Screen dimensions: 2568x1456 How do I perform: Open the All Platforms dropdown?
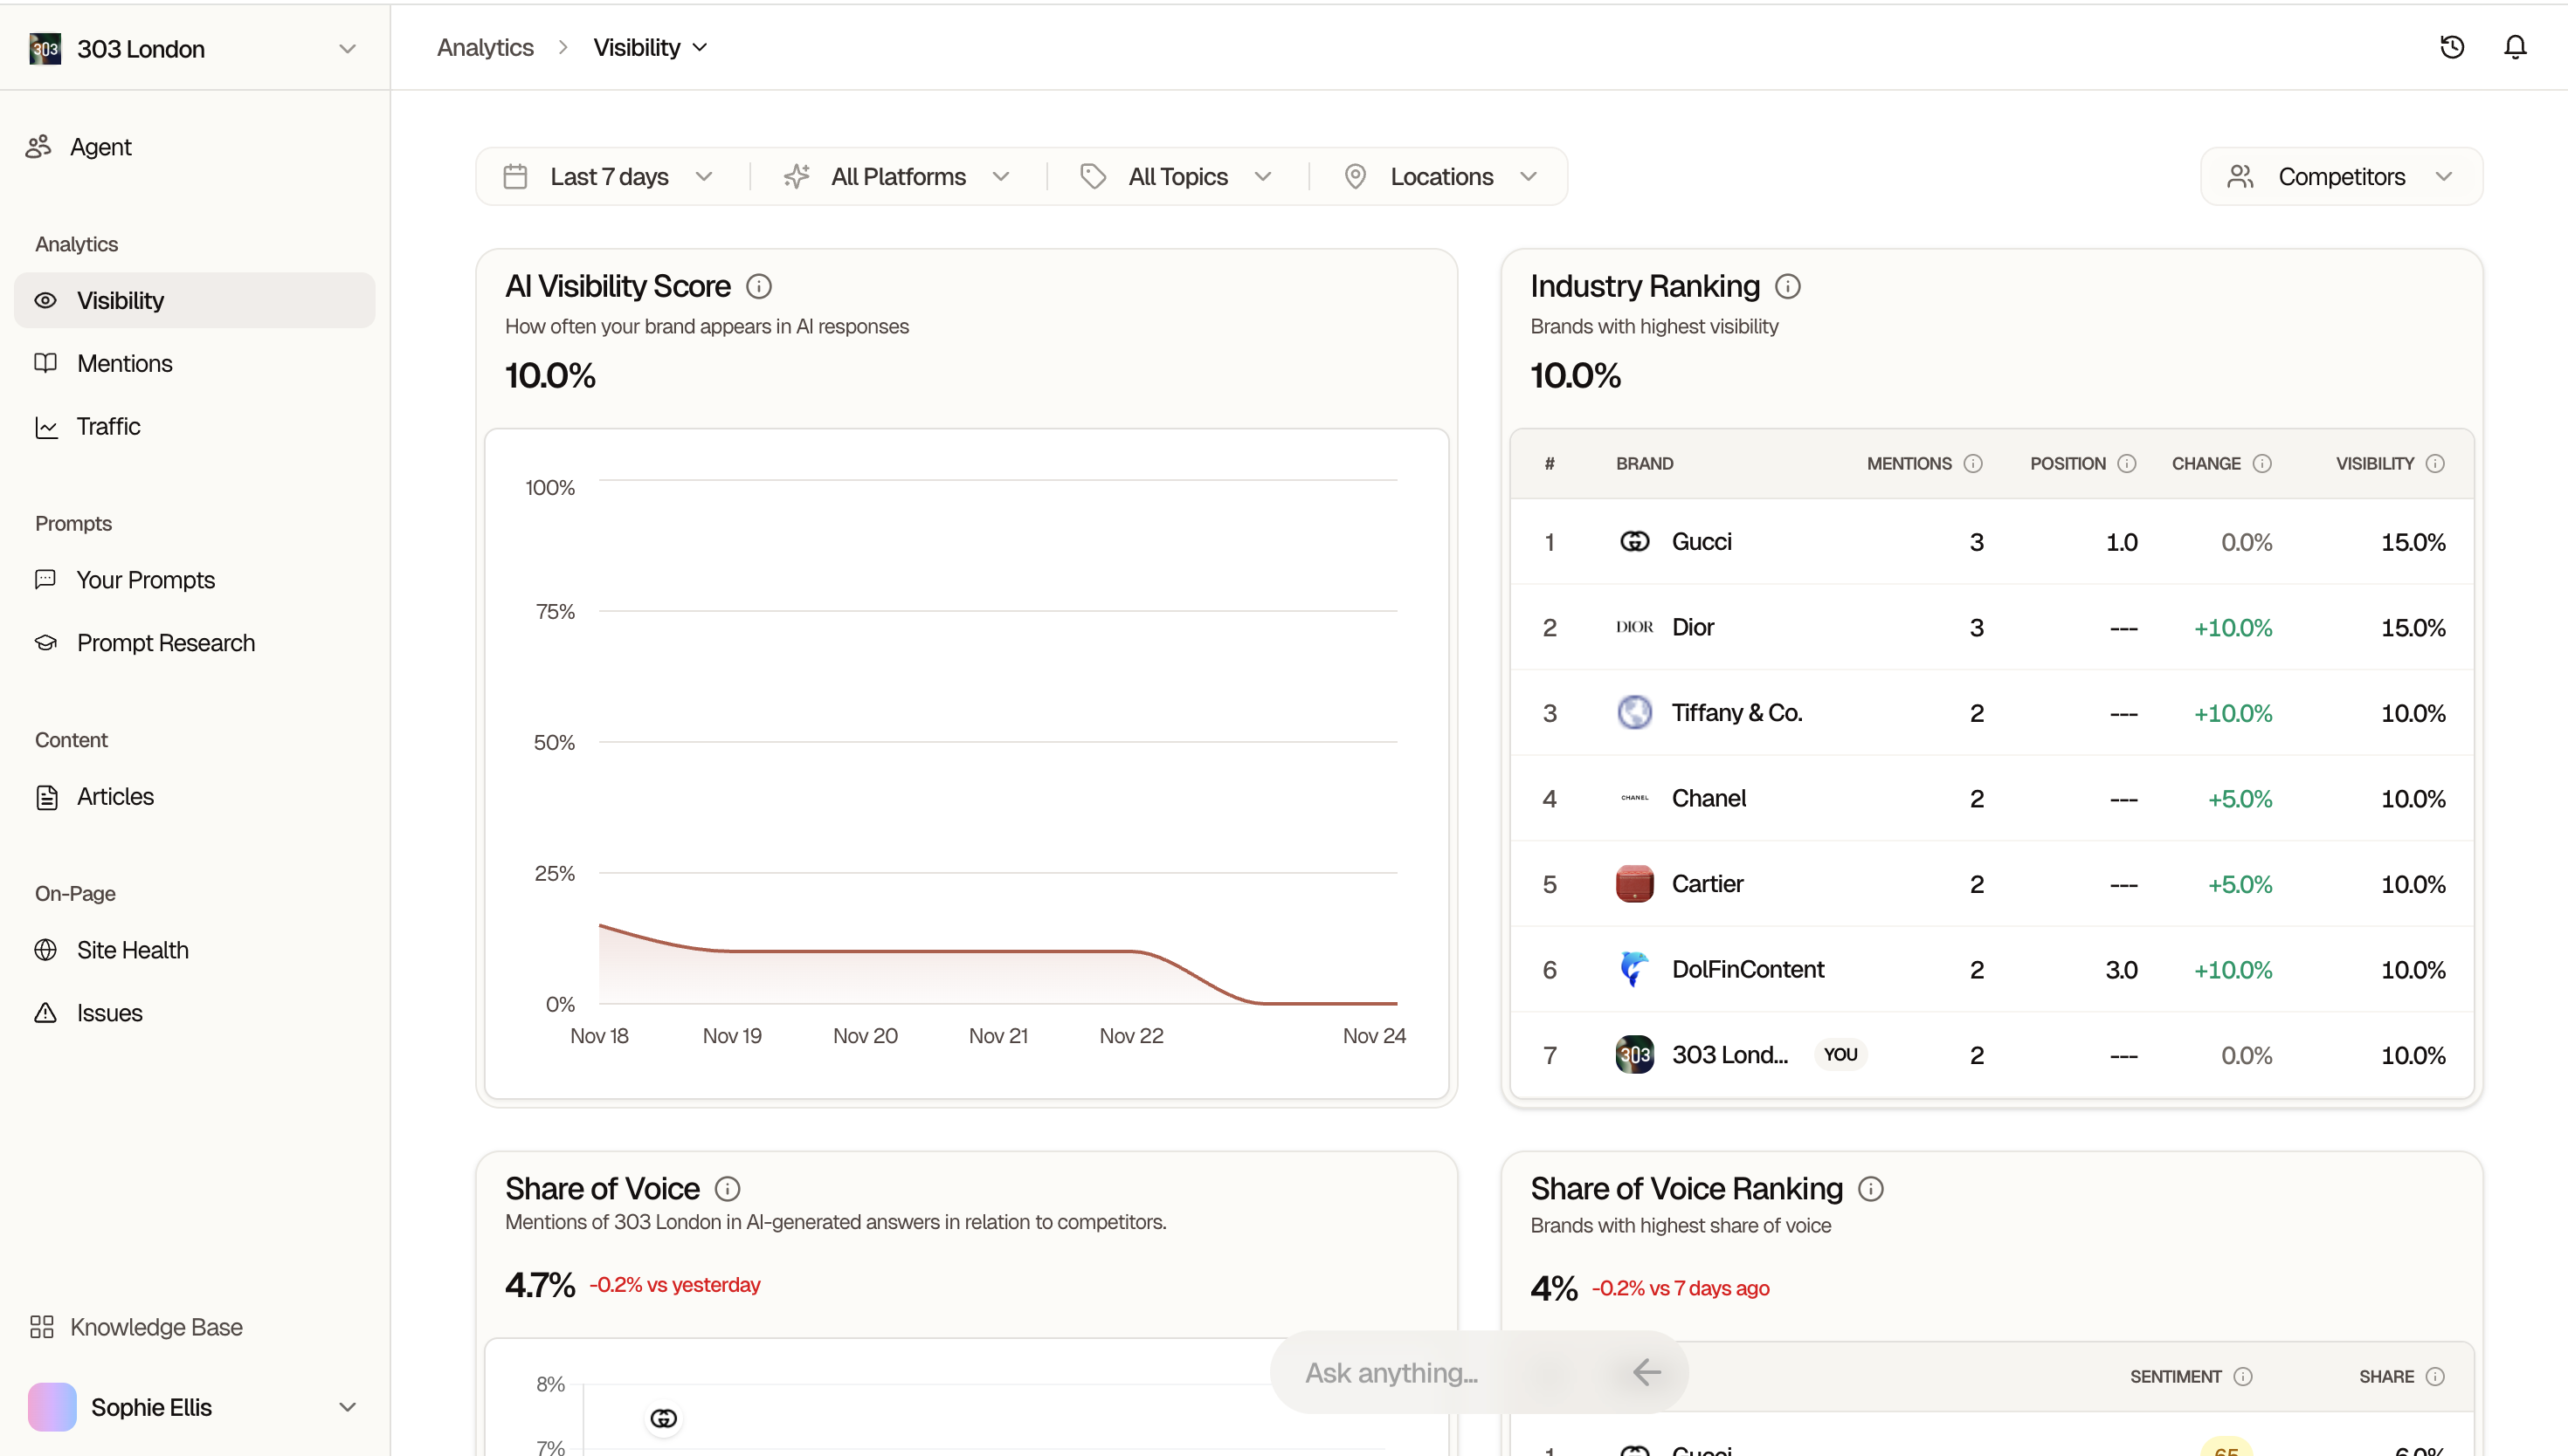tap(897, 177)
